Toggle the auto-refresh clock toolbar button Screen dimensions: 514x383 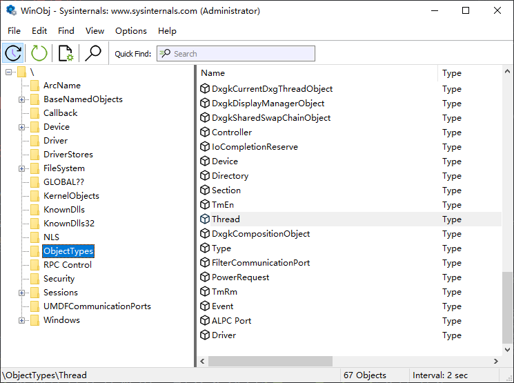[13, 53]
